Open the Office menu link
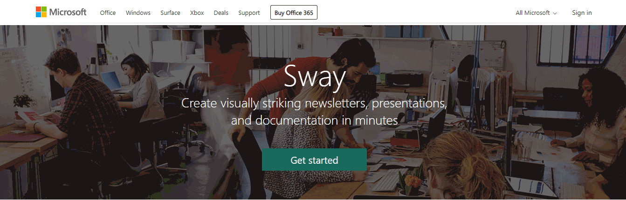Screen dimensions: 626x200 pyautogui.click(x=108, y=13)
